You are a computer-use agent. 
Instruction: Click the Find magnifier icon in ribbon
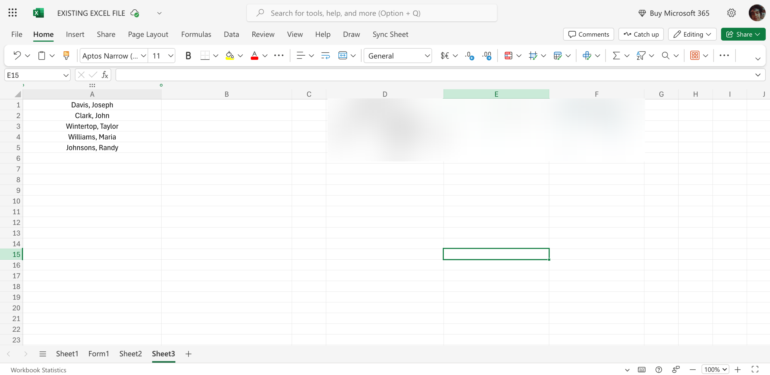coord(665,56)
